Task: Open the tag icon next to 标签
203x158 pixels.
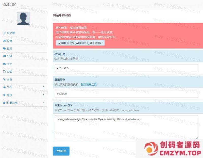Action: (4, 48)
